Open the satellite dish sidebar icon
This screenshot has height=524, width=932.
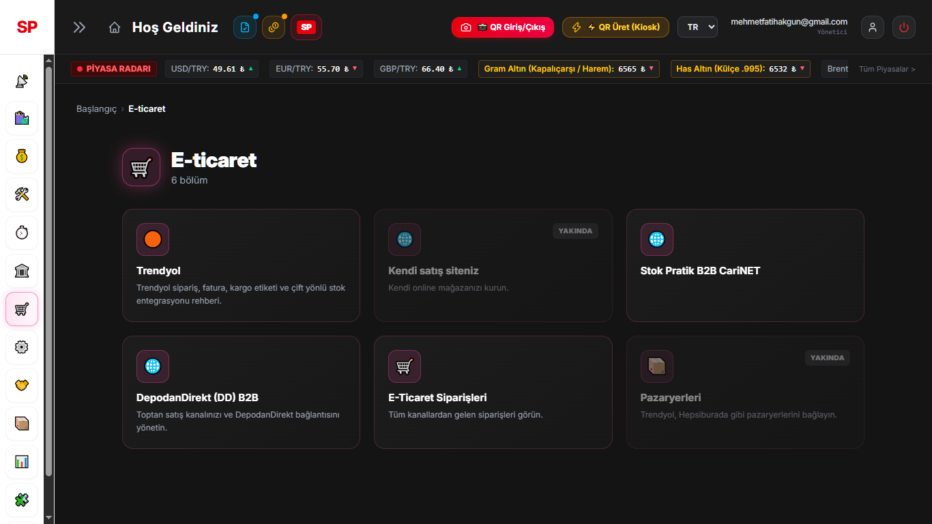22,81
